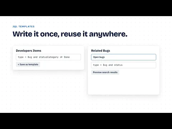This screenshot has width=172, height=129.
Task: Click the 'Related Bugs' card title
Action: tap(101, 51)
